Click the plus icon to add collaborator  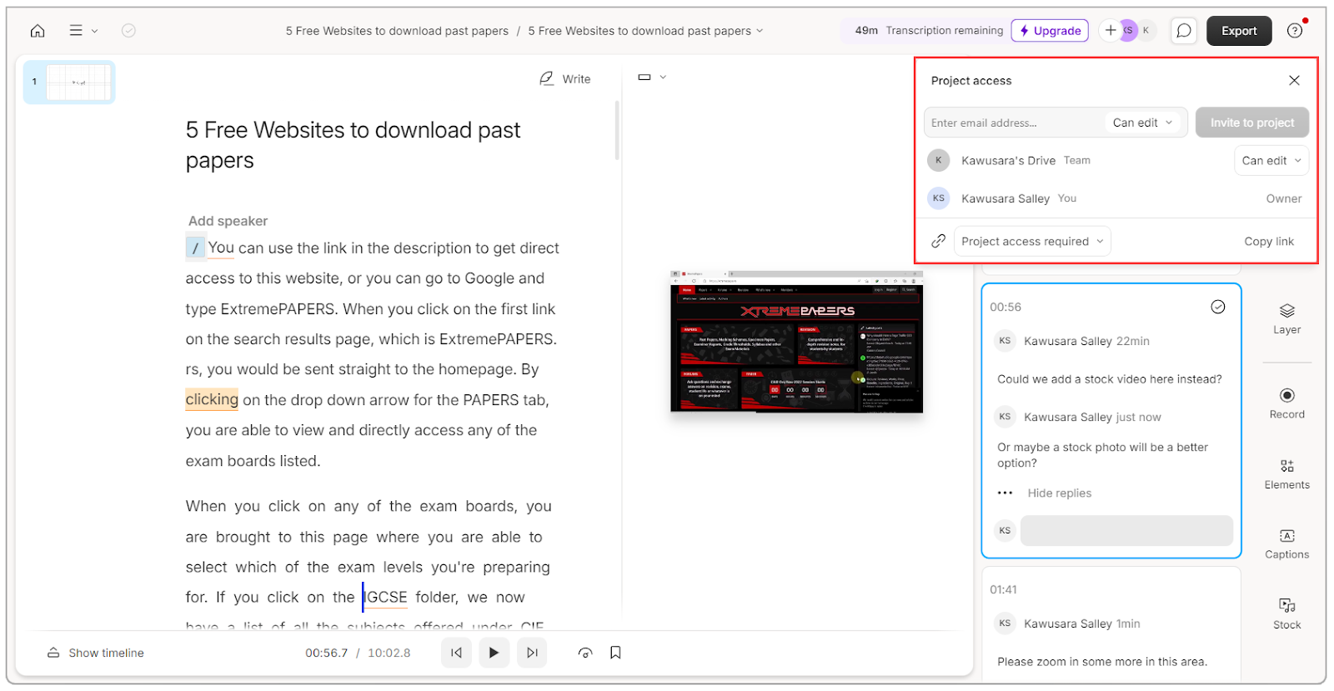point(1111,31)
